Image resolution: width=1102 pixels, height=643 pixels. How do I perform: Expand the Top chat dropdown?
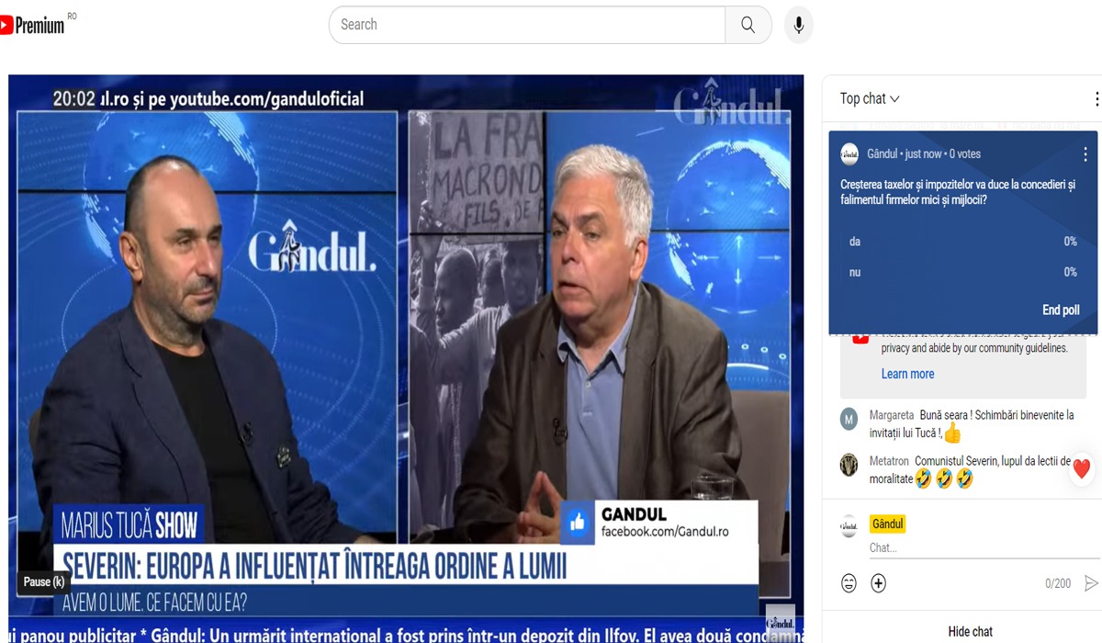[x=870, y=98]
